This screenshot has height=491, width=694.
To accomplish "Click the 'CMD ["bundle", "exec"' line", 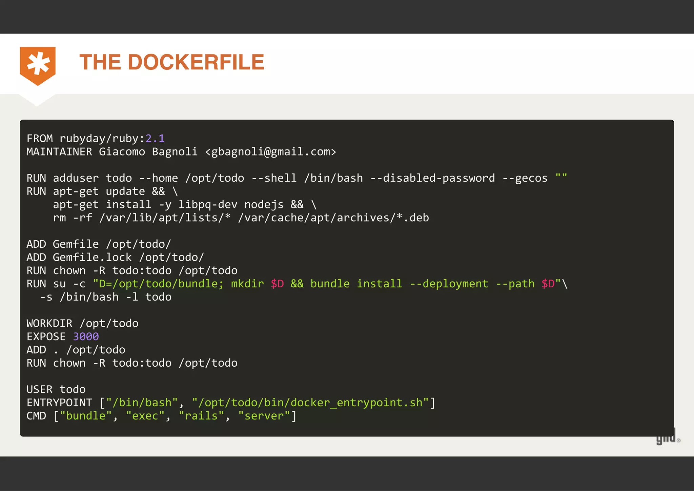I will (x=162, y=416).
